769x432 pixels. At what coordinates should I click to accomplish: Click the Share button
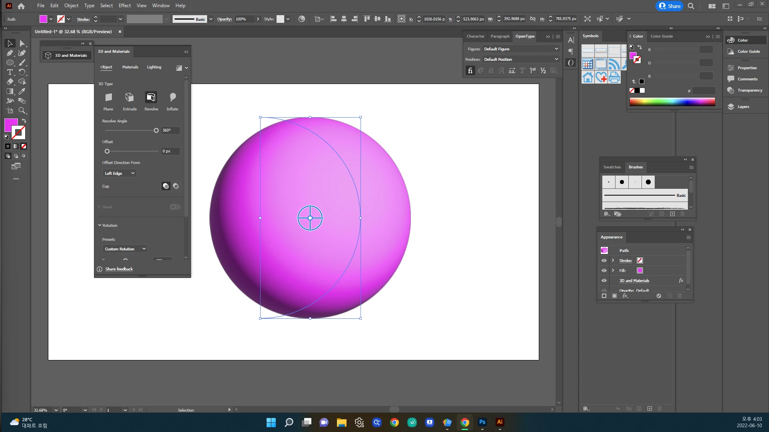669,6
